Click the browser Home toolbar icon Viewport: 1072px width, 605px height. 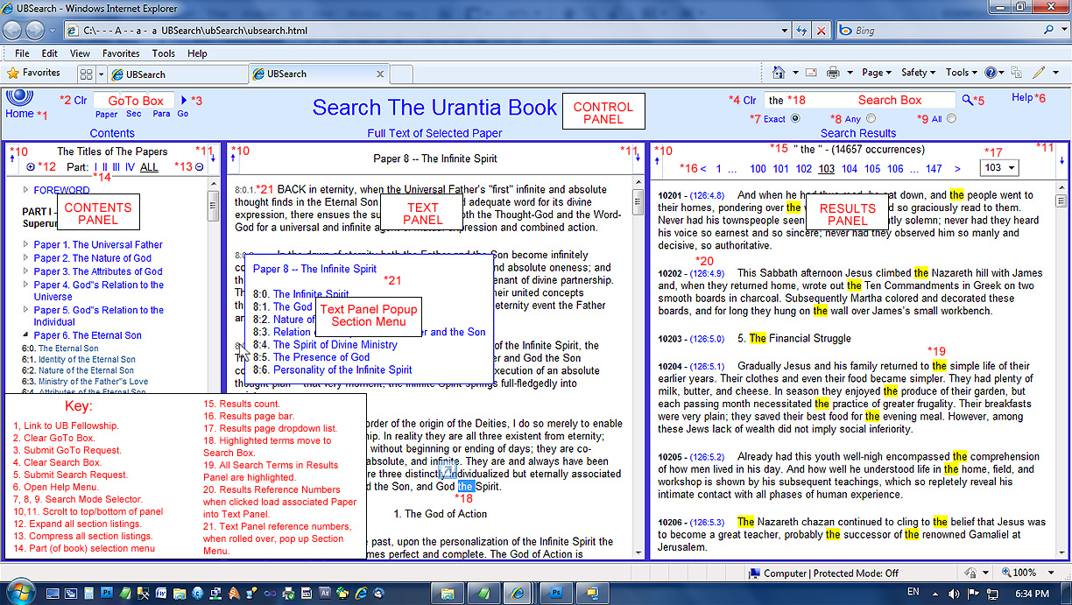click(x=779, y=73)
